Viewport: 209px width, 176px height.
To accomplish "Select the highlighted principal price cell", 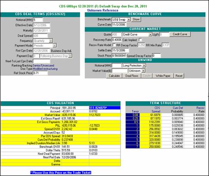I will [105, 108].
